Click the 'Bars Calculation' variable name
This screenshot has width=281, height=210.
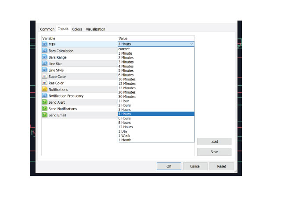point(61,51)
